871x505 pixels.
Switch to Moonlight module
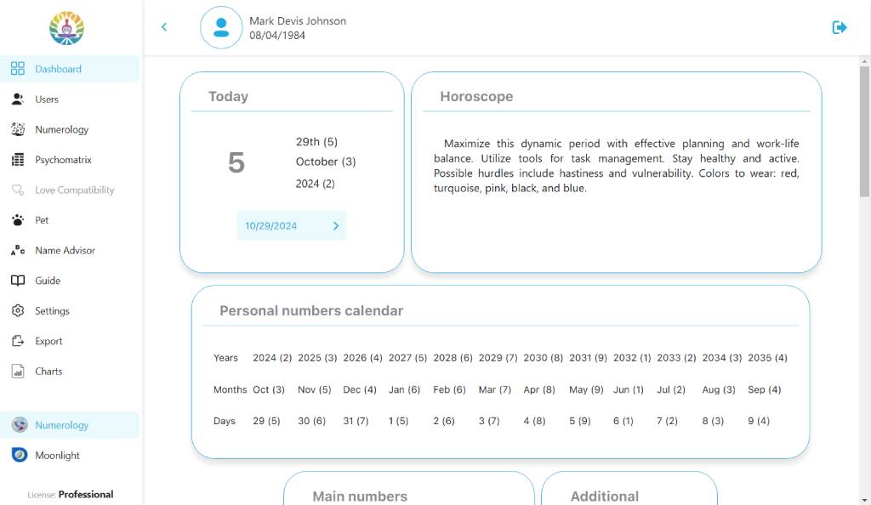[x=70, y=455]
